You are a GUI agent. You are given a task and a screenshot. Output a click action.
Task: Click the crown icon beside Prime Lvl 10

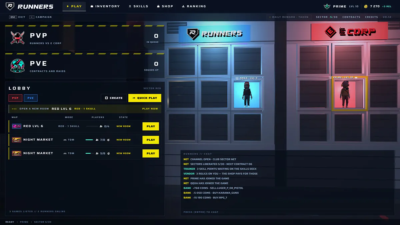point(356,77)
